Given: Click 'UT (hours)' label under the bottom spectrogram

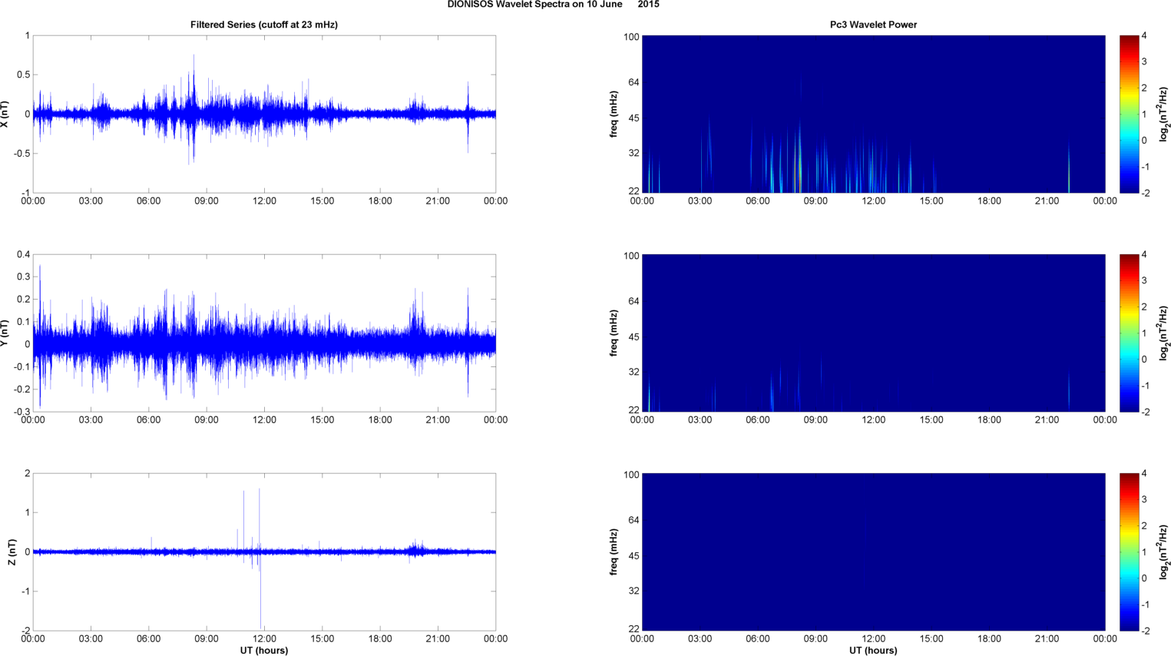Looking at the screenshot, I should pyautogui.click(x=873, y=651).
